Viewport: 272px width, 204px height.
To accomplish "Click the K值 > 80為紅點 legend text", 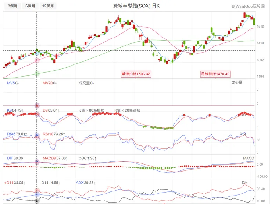I will pos(92,110).
